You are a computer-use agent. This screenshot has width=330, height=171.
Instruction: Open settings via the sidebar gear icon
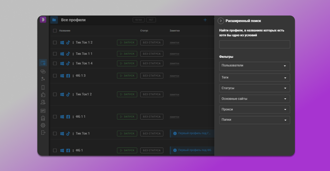coord(43,125)
